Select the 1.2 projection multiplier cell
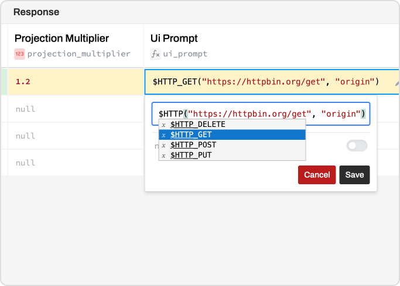400x286 pixels. pyautogui.click(x=76, y=82)
